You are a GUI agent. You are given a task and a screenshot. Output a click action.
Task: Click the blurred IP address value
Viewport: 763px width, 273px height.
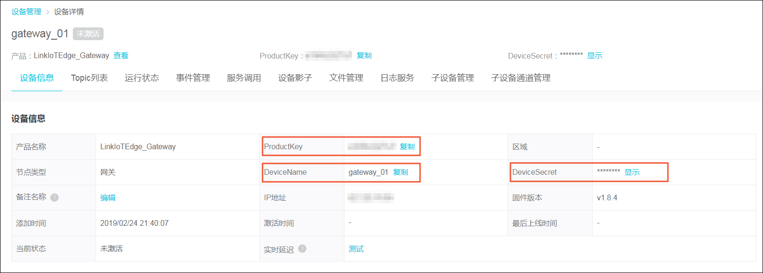click(x=371, y=197)
